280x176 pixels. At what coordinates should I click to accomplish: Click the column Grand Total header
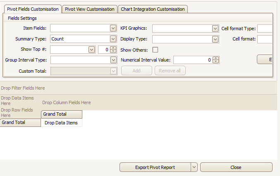click(x=61, y=114)
